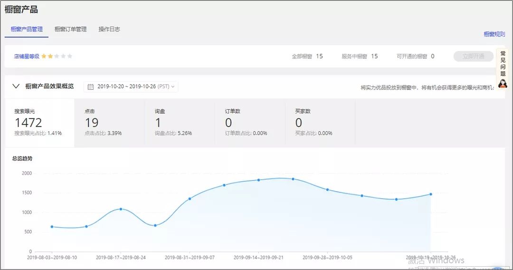Open the 2019-10-20 ~ 2019-10-26 date range dropdown
This screenshot has width=513, height=270.
131,87
